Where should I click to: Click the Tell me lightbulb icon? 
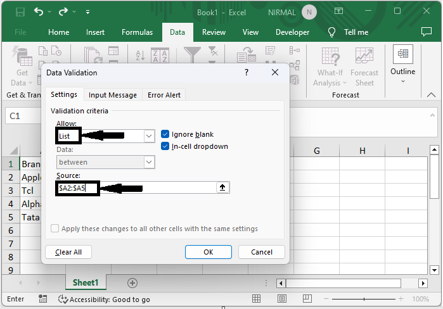(x=331, y=32)
